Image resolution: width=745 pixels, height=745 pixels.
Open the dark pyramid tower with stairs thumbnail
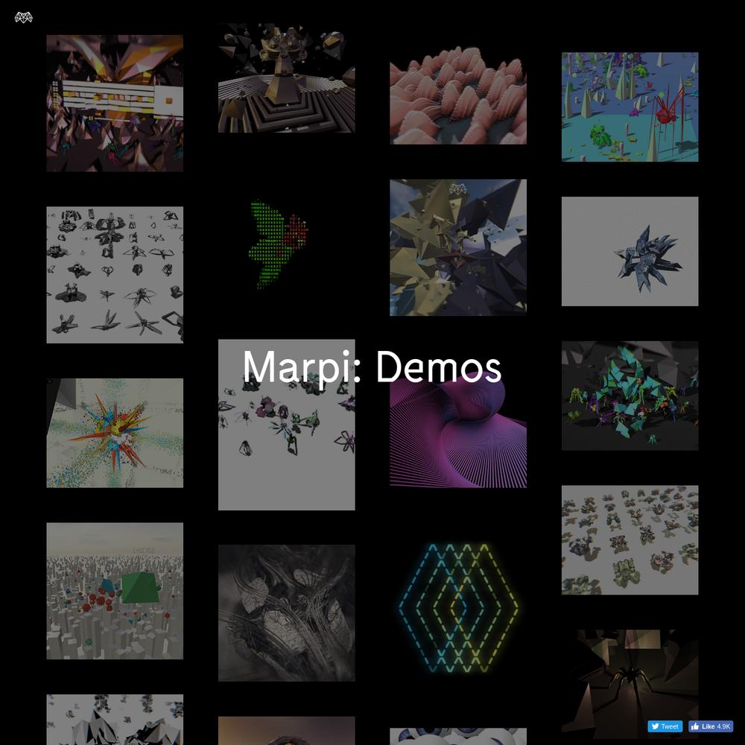coord(287,78)
